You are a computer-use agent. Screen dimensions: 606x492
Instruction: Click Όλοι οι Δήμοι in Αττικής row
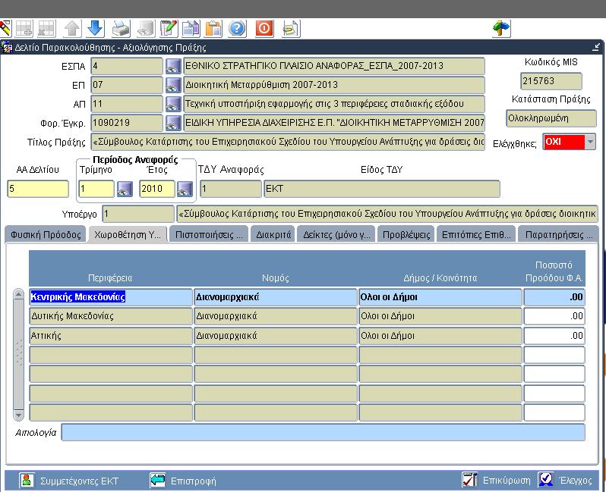[440, 335]
